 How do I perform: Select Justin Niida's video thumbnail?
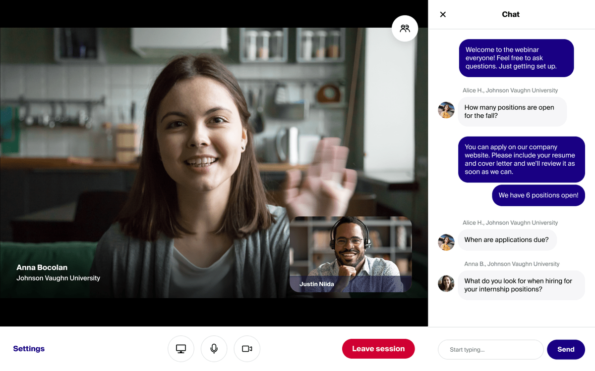(351, 255)
